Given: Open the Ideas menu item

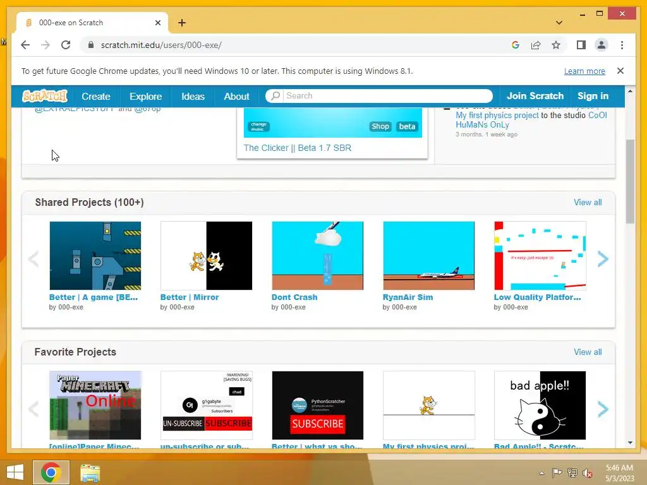Looking at the screenshot, I should (193, 97).
